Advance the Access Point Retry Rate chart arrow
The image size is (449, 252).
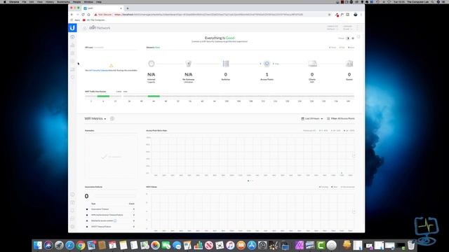pos(354,155)
